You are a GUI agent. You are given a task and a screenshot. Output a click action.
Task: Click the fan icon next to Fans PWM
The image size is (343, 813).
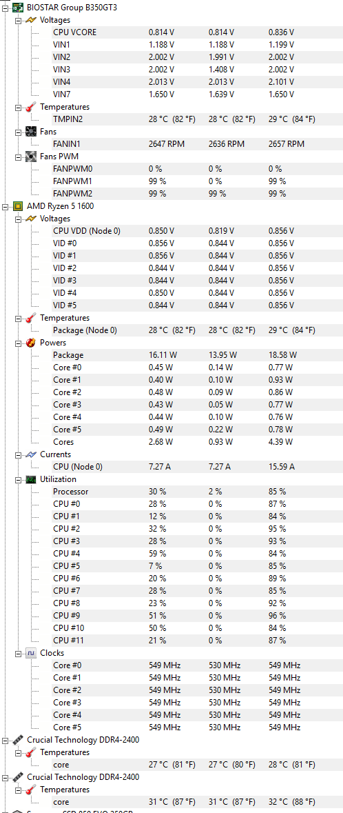coord(31,156)
